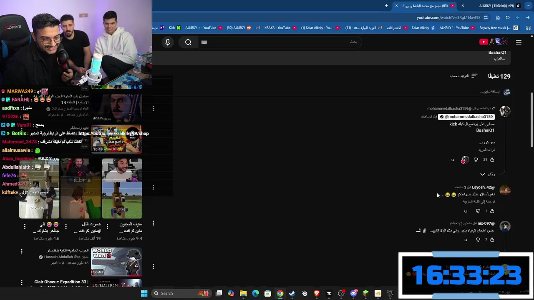Open the Windows Start menu
This screenshot has height=300, width=534.
pos(144,293)
